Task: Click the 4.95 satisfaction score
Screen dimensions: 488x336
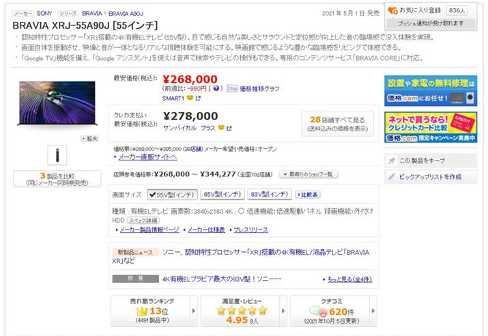Action: pos(237,320)
